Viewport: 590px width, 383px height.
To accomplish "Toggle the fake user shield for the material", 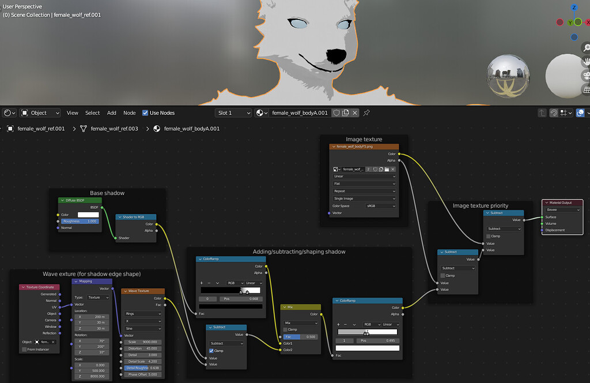I will pyautogui.click(x=336, y=112).
